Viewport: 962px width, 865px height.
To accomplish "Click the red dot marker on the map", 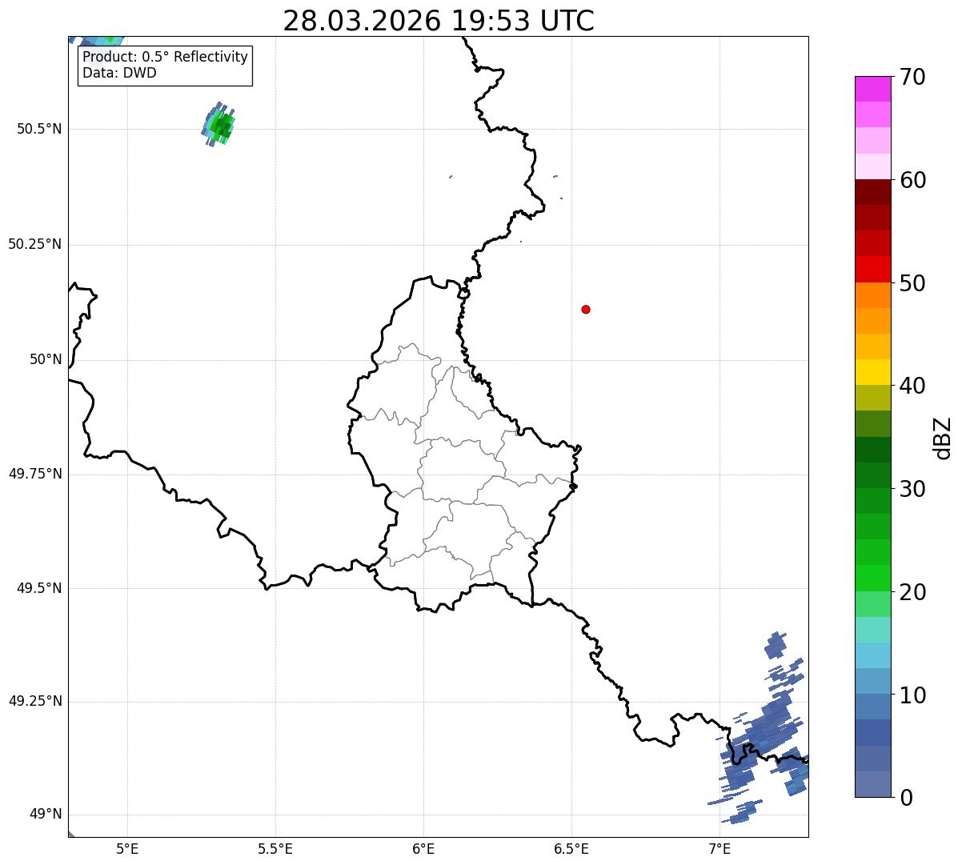I will [586, 309].
